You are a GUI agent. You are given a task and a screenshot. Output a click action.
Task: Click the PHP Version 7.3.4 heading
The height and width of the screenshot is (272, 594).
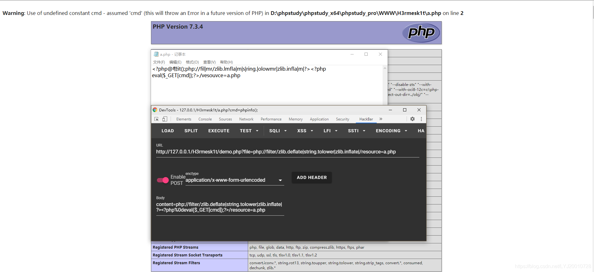pyautogui.click(x=178, y=27)
